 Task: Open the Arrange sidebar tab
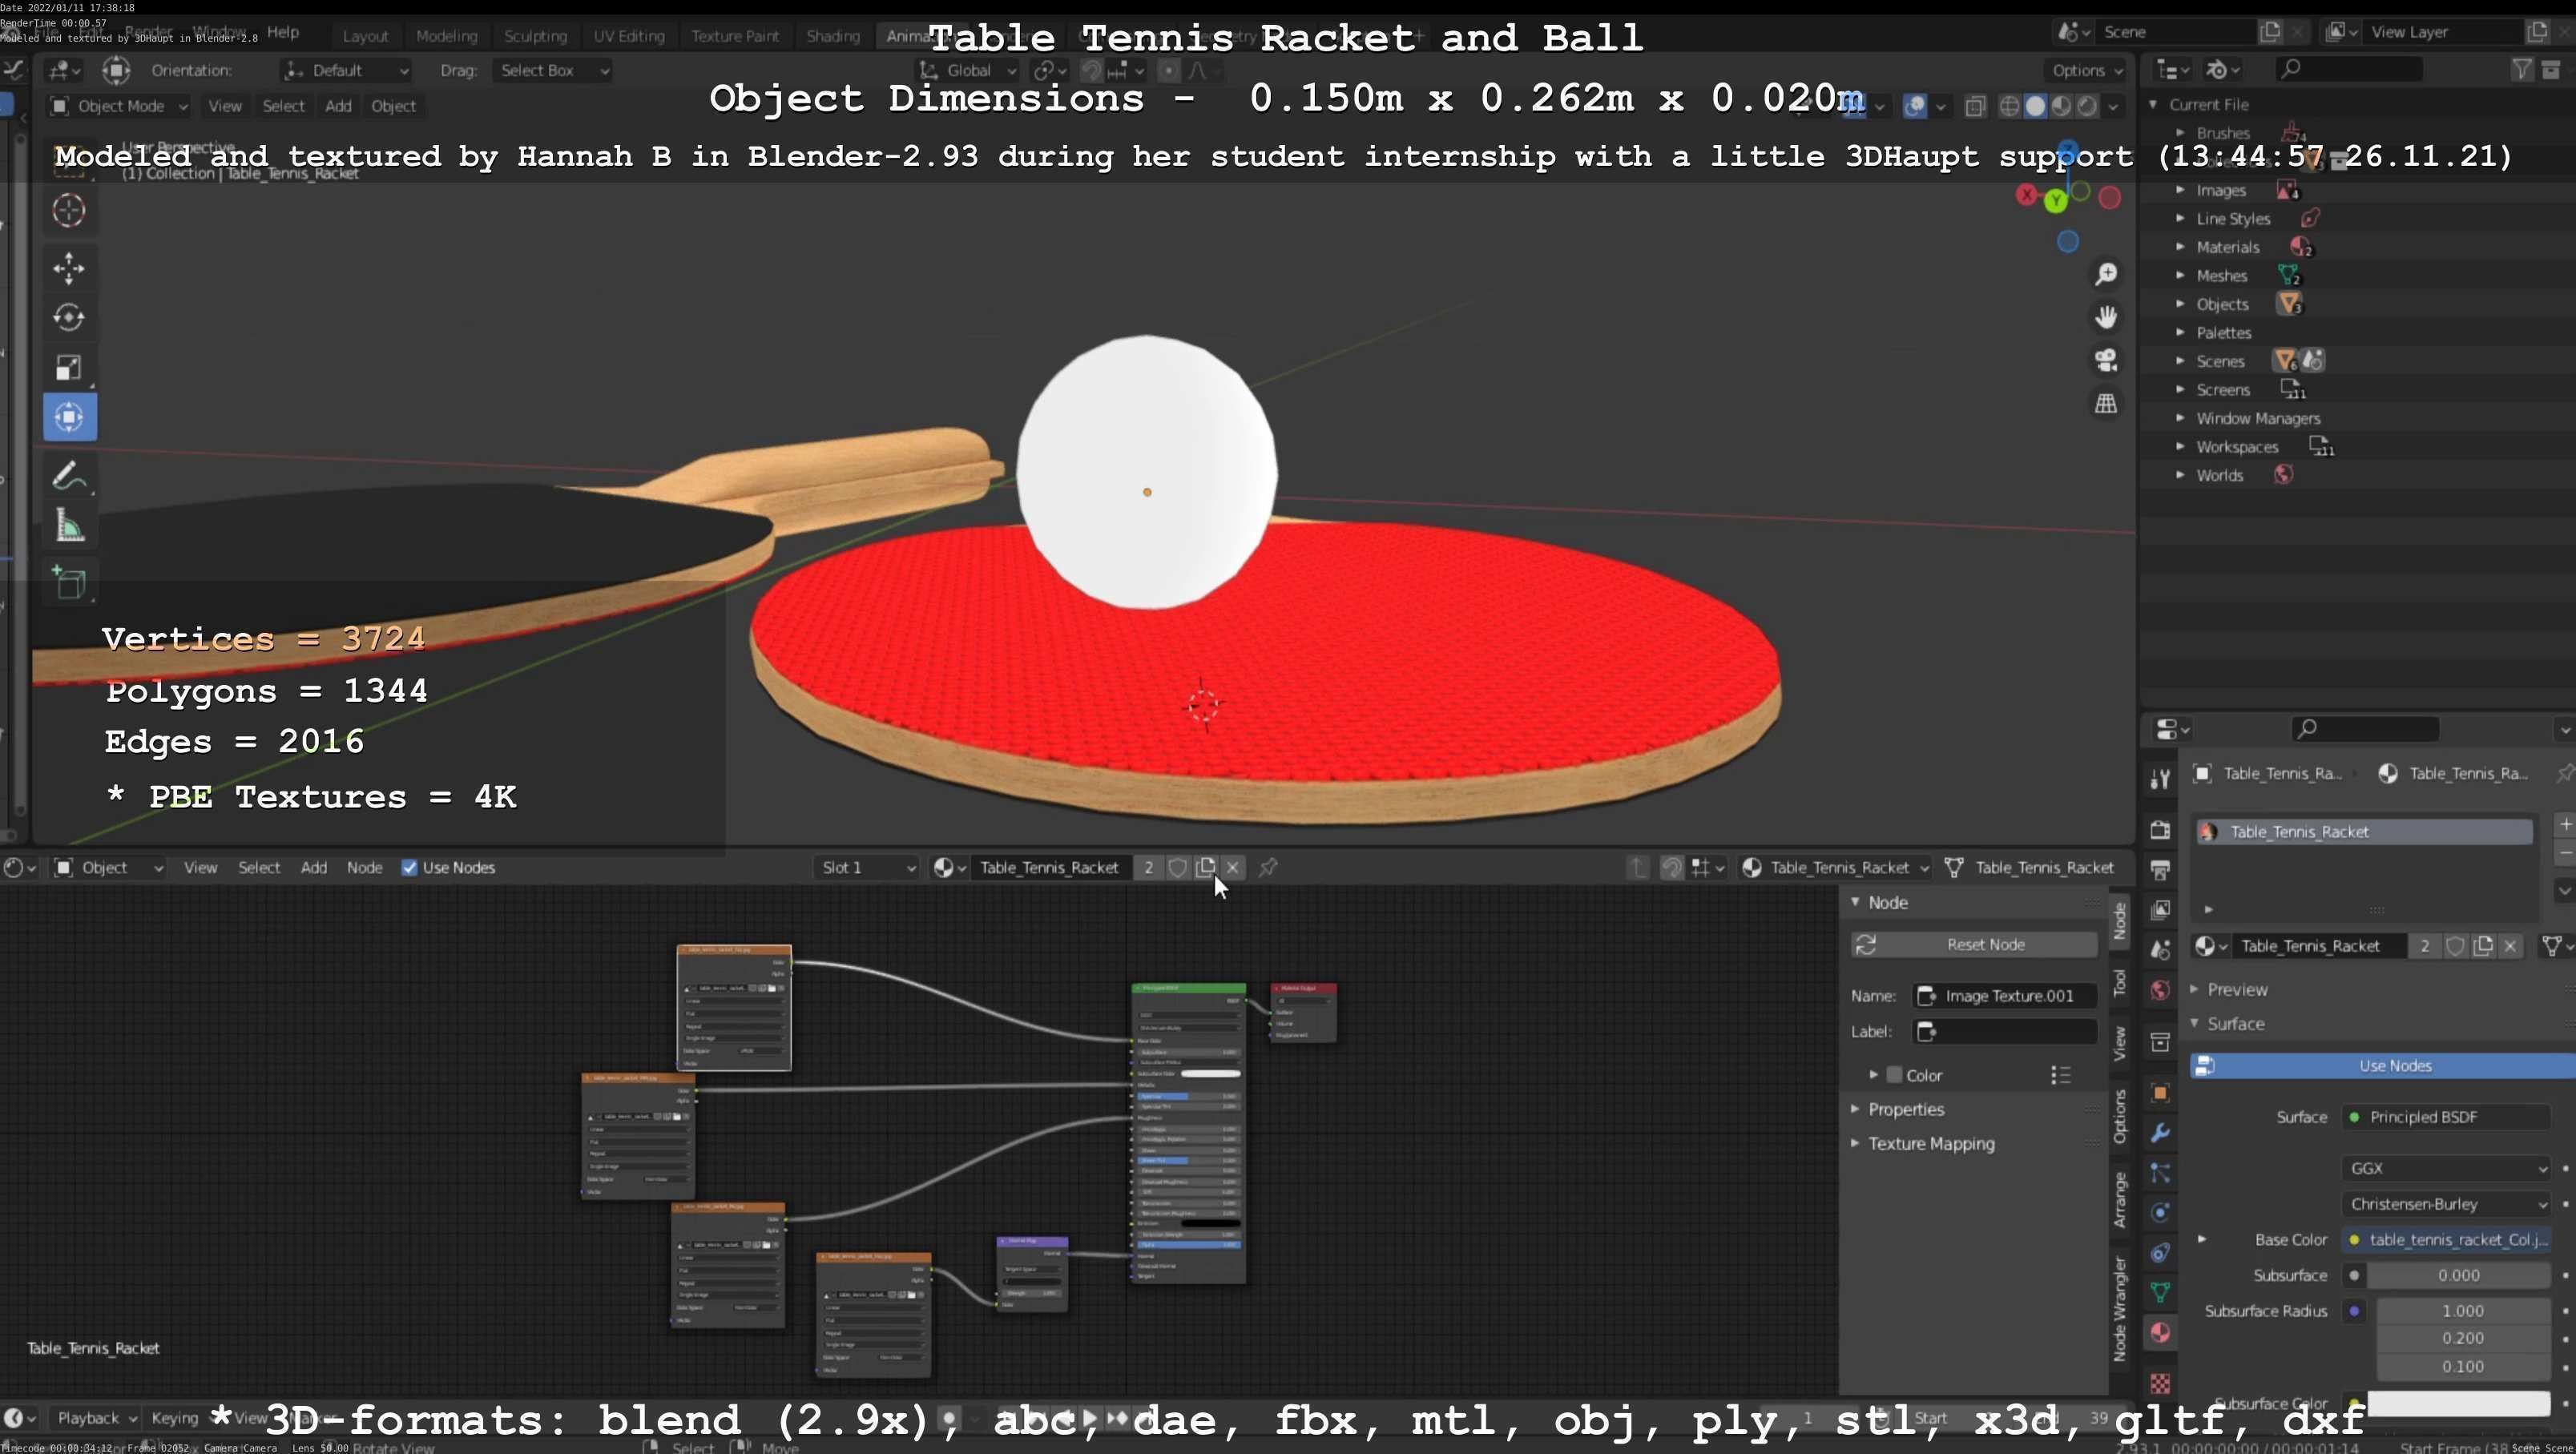tap(2120, 1199)
